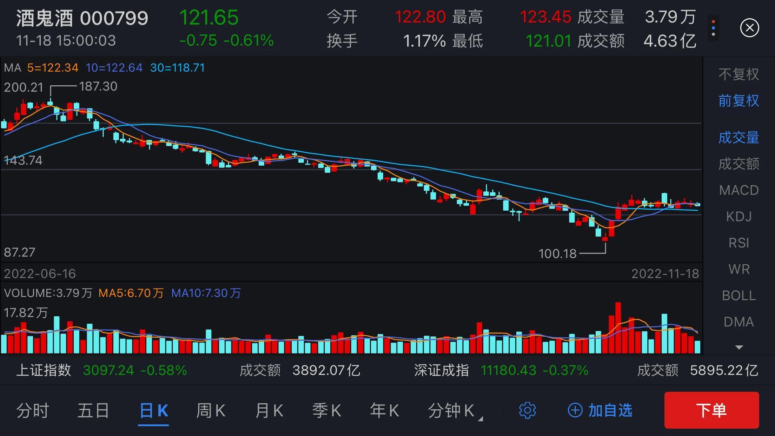Show the RSI indicator
Screen dimensions: 775x436
click(738, 243)
